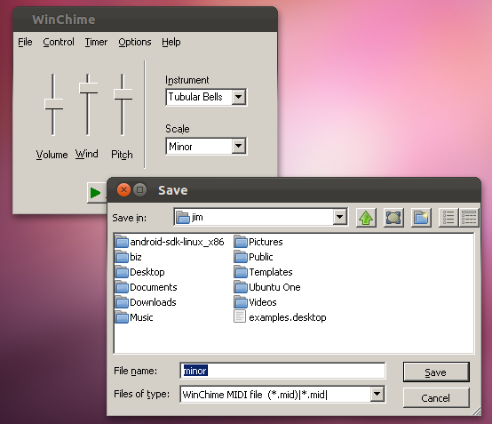Click the Cancel button in dialog
This screenshot has width=492, height=424.
click(436, 398)
